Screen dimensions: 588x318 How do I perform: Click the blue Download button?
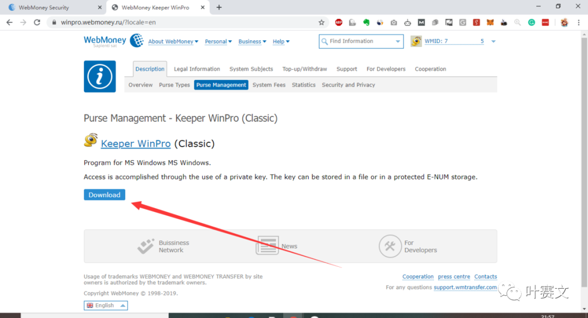(104, 195)
